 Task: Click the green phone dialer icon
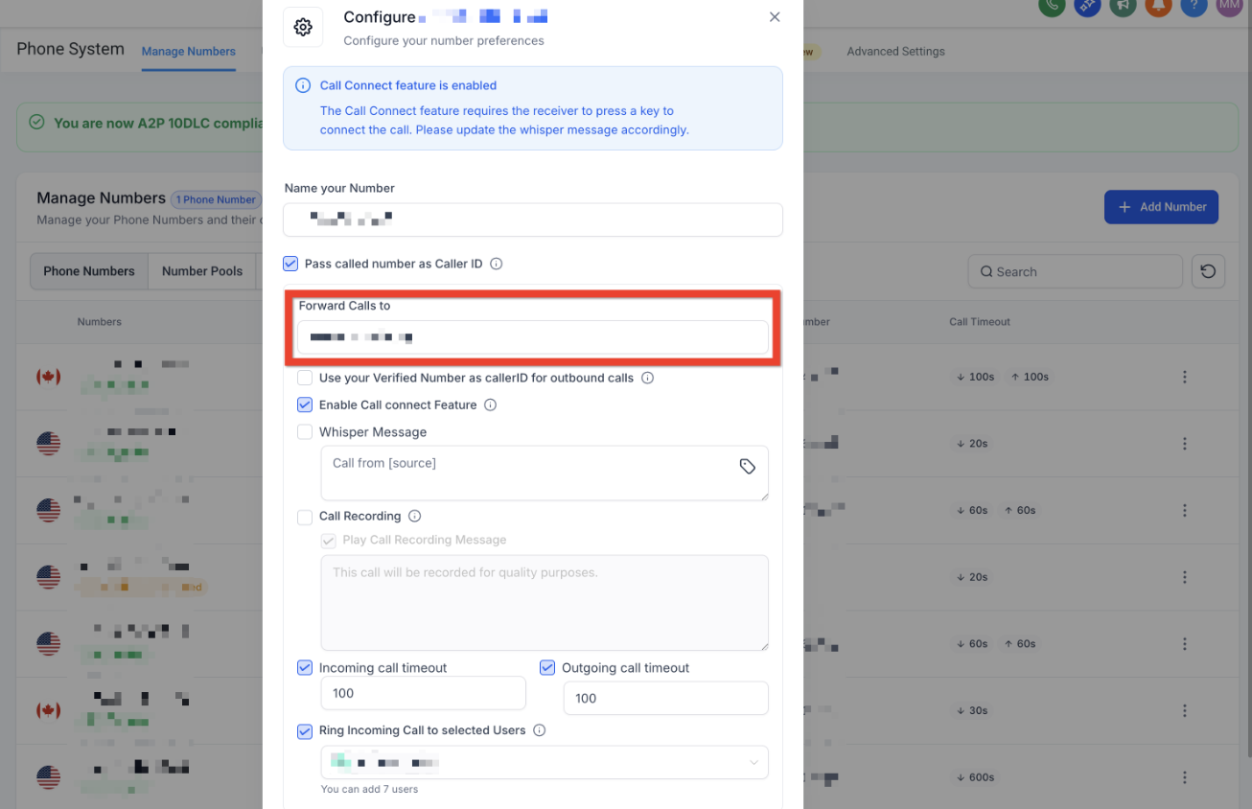(1052, 5)
